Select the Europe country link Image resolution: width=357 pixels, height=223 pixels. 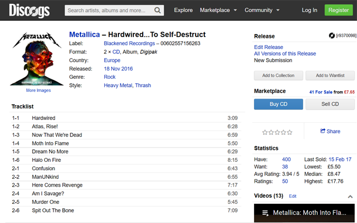click(x=112, y=61)
